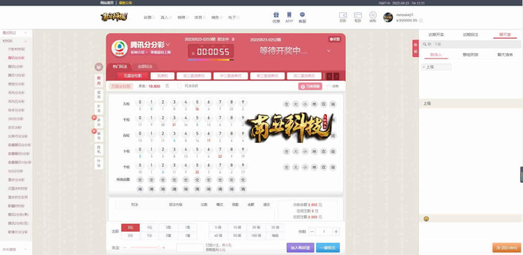Click the bet amount input field

click(190, 248)
